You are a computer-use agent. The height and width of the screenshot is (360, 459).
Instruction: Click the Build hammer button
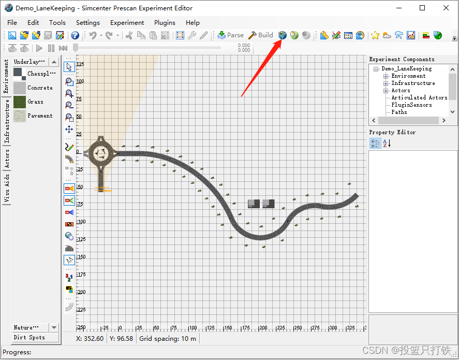(x=260, y=35)
